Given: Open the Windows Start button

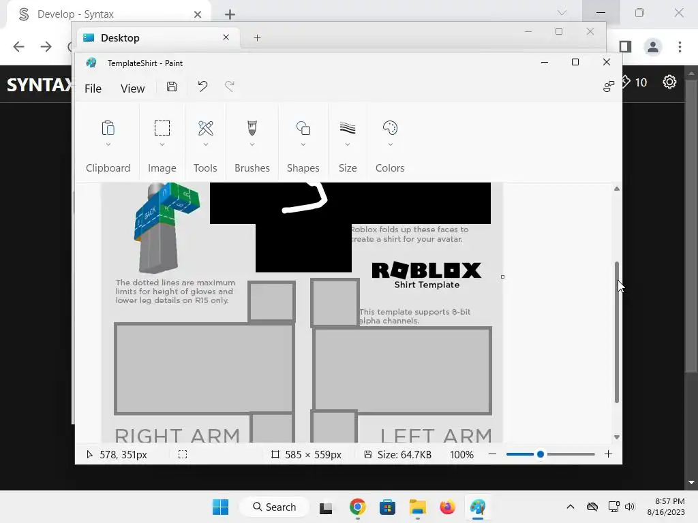Looking at the screenshot, I should tap(220, 507).
